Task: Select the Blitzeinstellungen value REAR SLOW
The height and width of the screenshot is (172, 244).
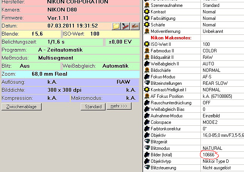Action: pos(215,83)
